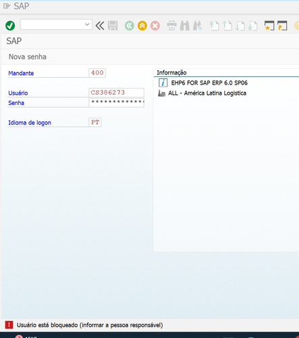Click the First Page icon
299x338 pixels.
214,26
